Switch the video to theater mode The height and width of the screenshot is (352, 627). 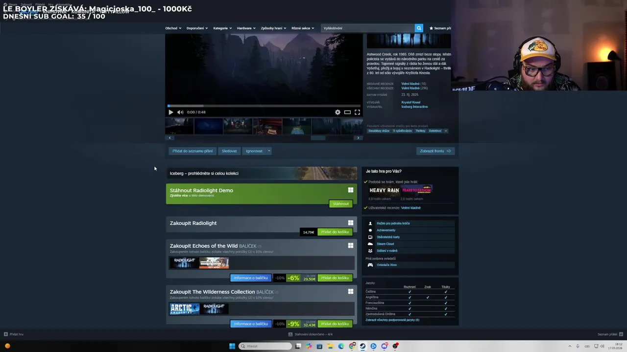(347, 112)
